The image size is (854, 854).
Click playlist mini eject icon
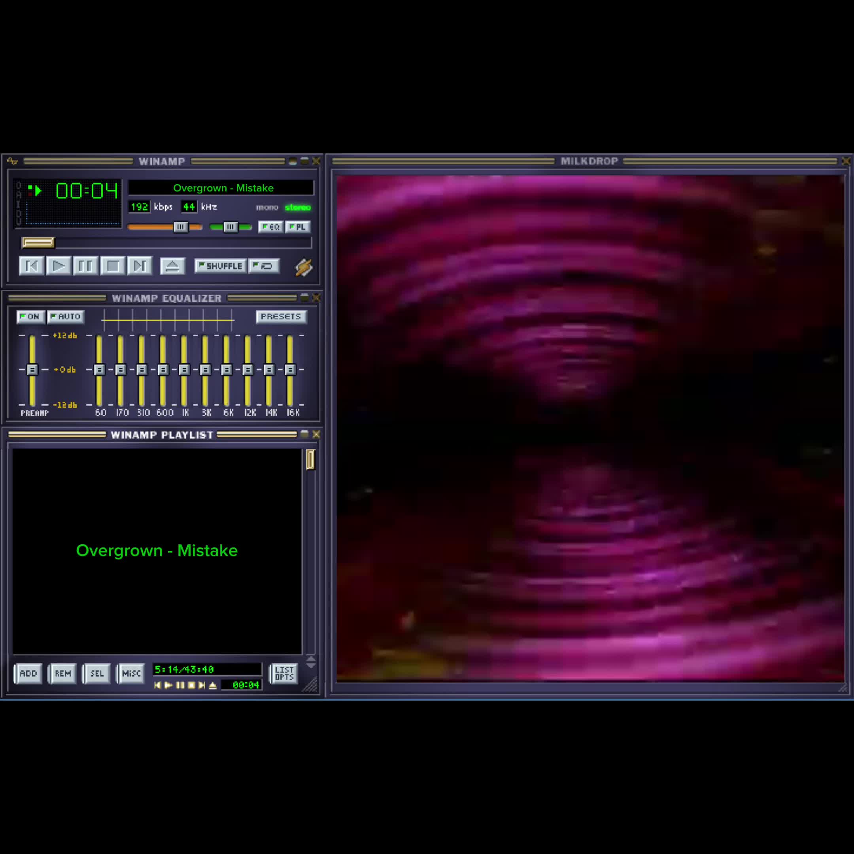point(213,685)
